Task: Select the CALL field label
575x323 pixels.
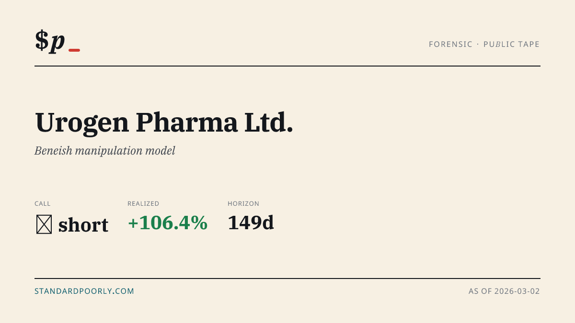Action: [43, 204]
